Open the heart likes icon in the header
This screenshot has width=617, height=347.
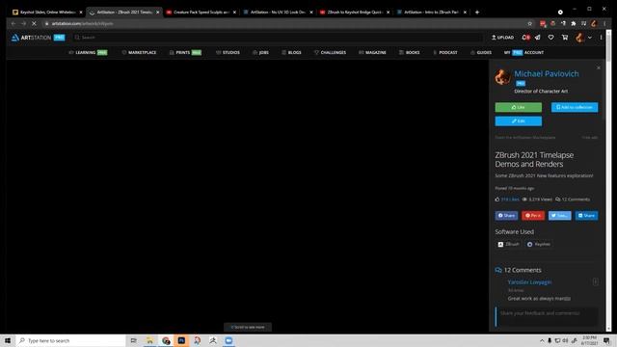pos(550,38)
